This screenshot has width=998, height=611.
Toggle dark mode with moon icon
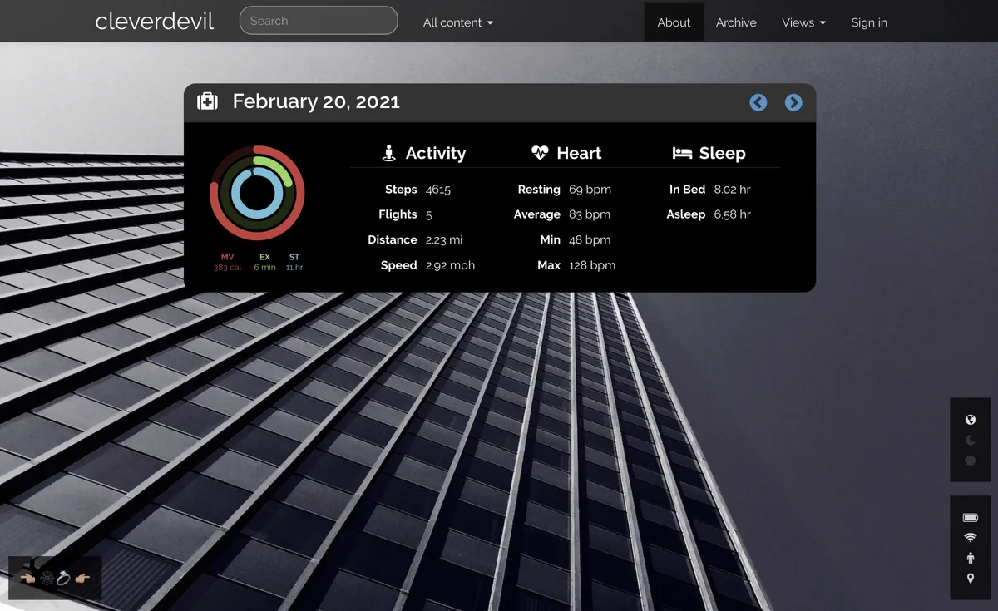click(x=970, y=440)
